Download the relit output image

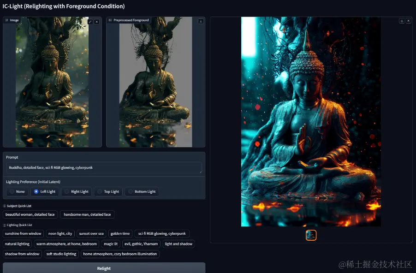coord(402,21)
